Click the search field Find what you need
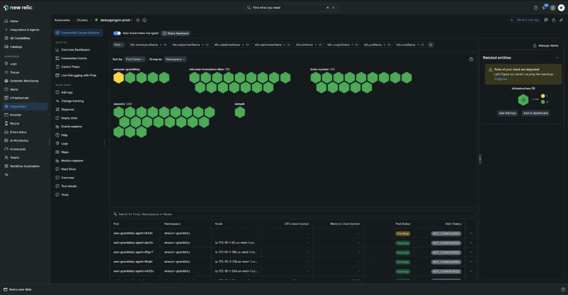The width and height of the screenshot is (568, 295). [291, 7]
